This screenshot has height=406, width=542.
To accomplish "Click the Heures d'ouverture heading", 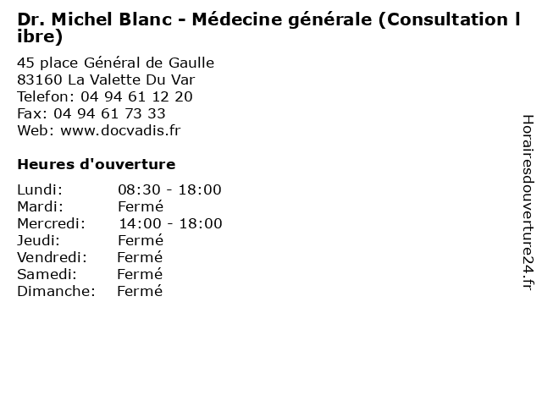I will (97, 164).
